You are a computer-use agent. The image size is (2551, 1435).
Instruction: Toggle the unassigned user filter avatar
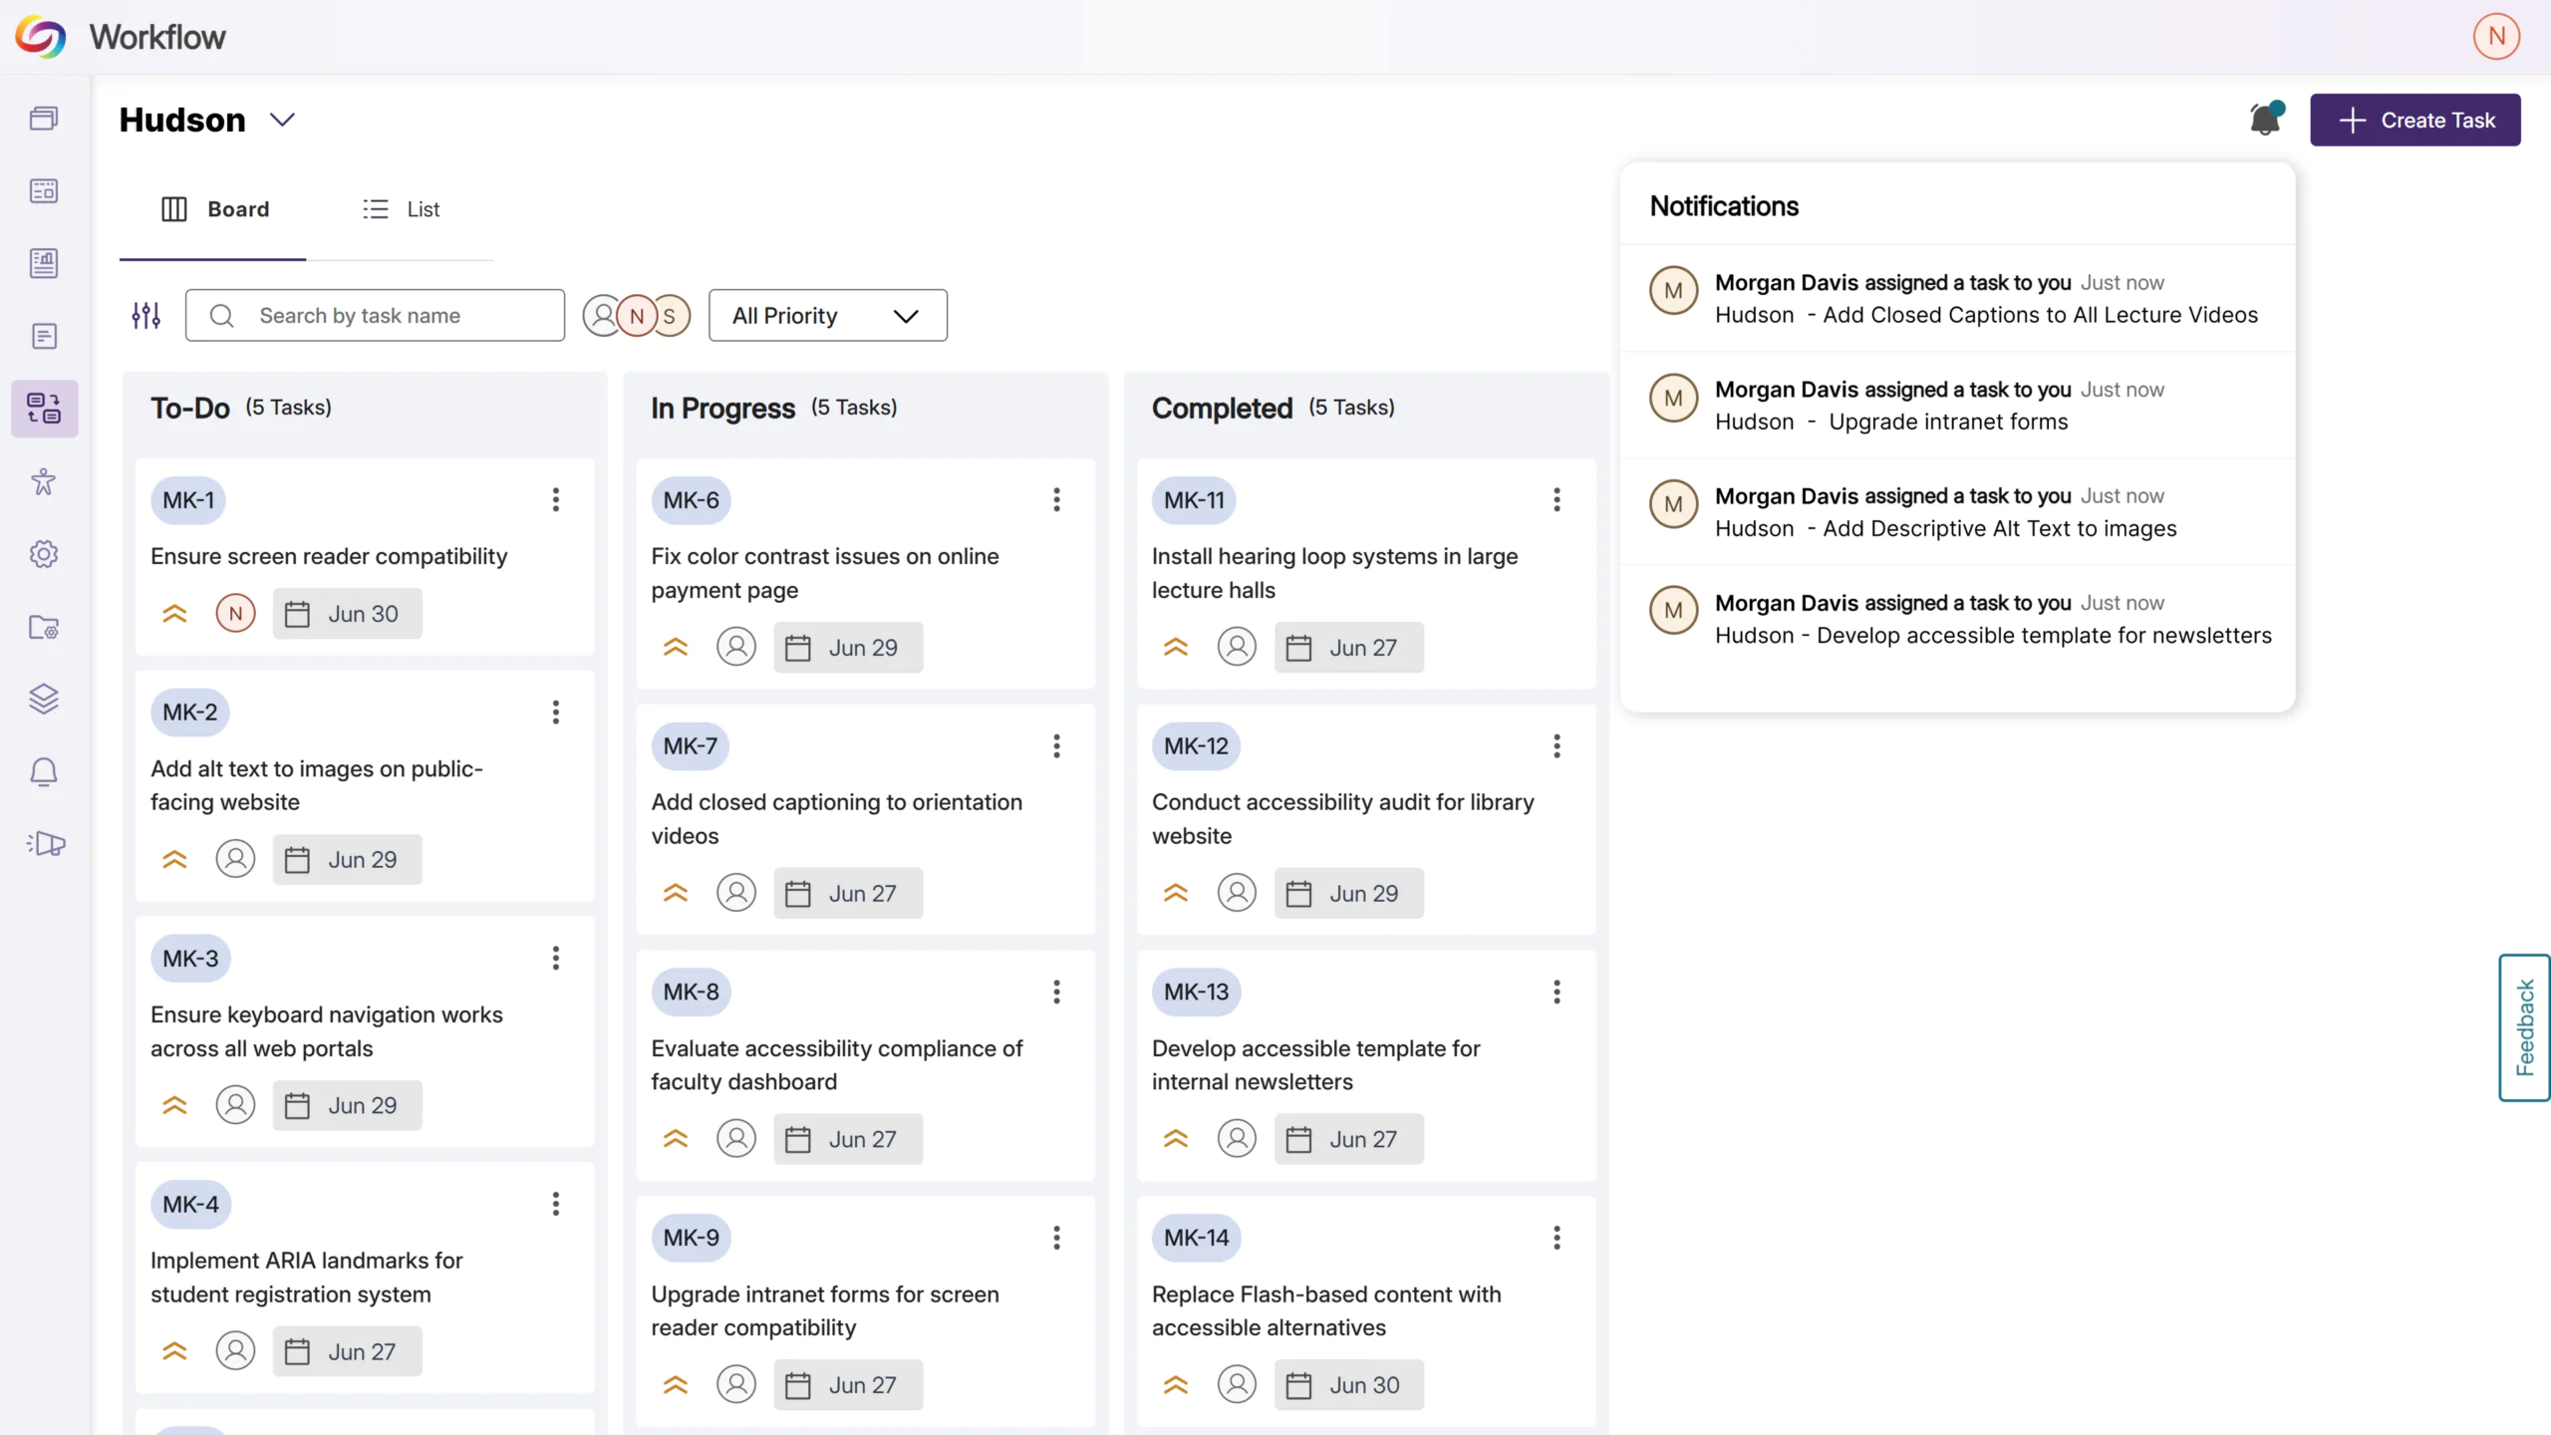click(603, 315)
